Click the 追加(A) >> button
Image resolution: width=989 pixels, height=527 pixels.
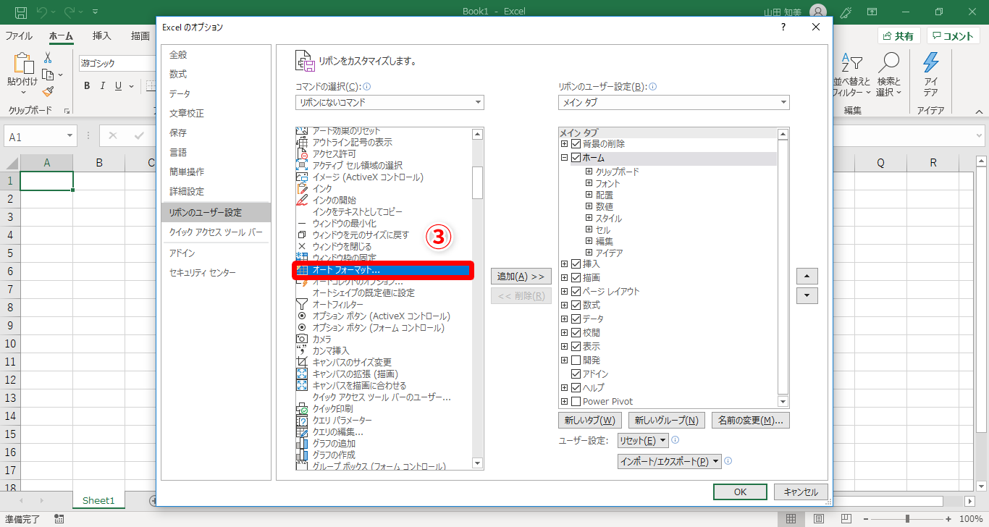(521, 277)
